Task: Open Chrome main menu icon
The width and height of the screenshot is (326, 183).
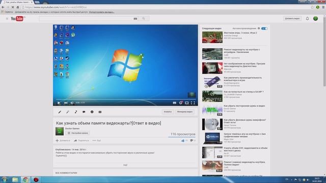Action: pos(323,7)
